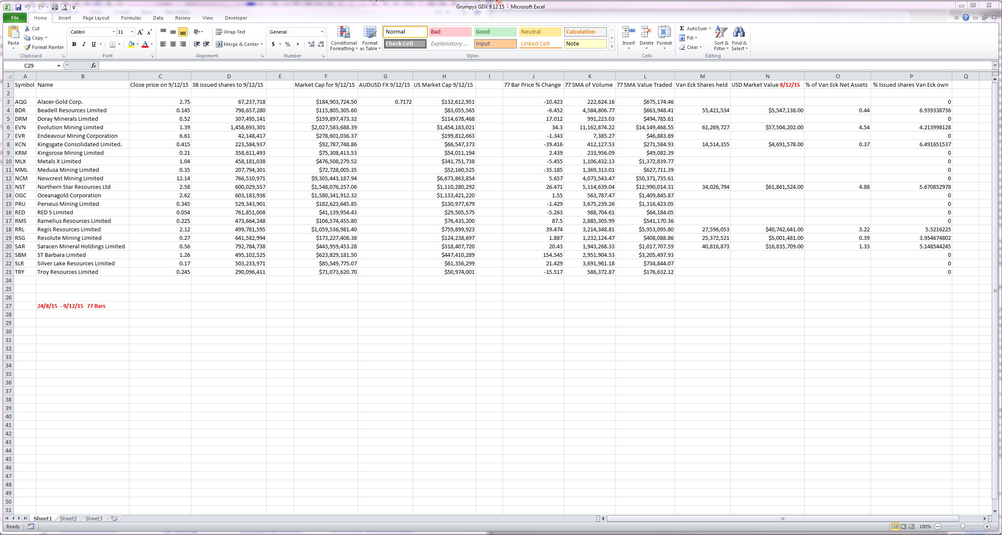Open the General number format dropdown
Screen dimensions: 1002x535
click(x=322, y=32)
